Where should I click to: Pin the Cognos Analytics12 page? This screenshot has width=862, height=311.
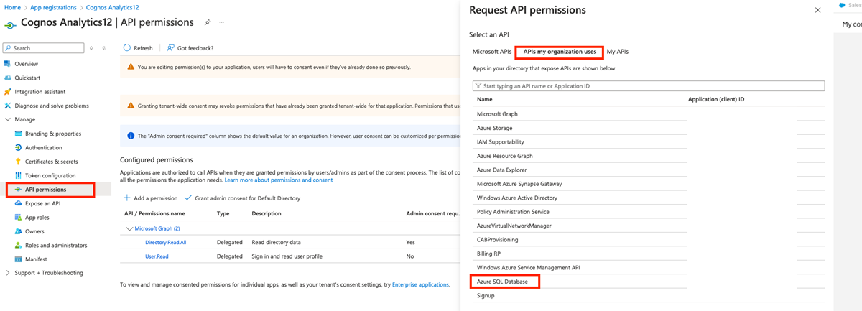pos(208,22)
